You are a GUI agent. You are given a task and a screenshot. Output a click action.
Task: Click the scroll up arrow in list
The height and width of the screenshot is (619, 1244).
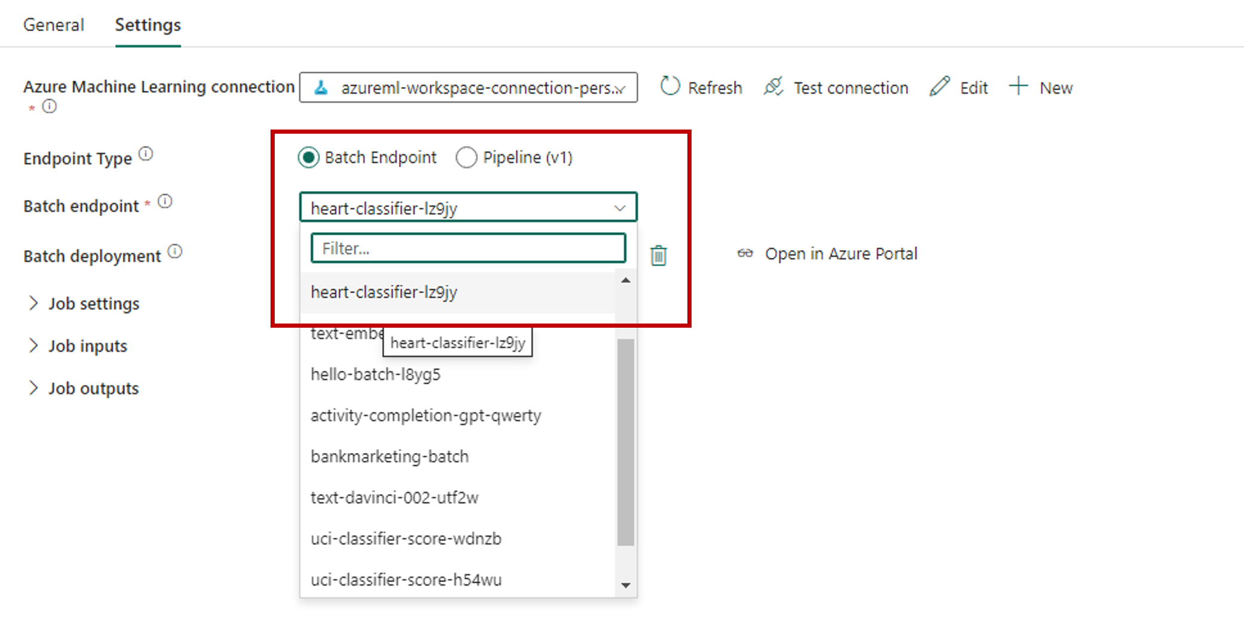pyautogui.click(x=625, y=280)
